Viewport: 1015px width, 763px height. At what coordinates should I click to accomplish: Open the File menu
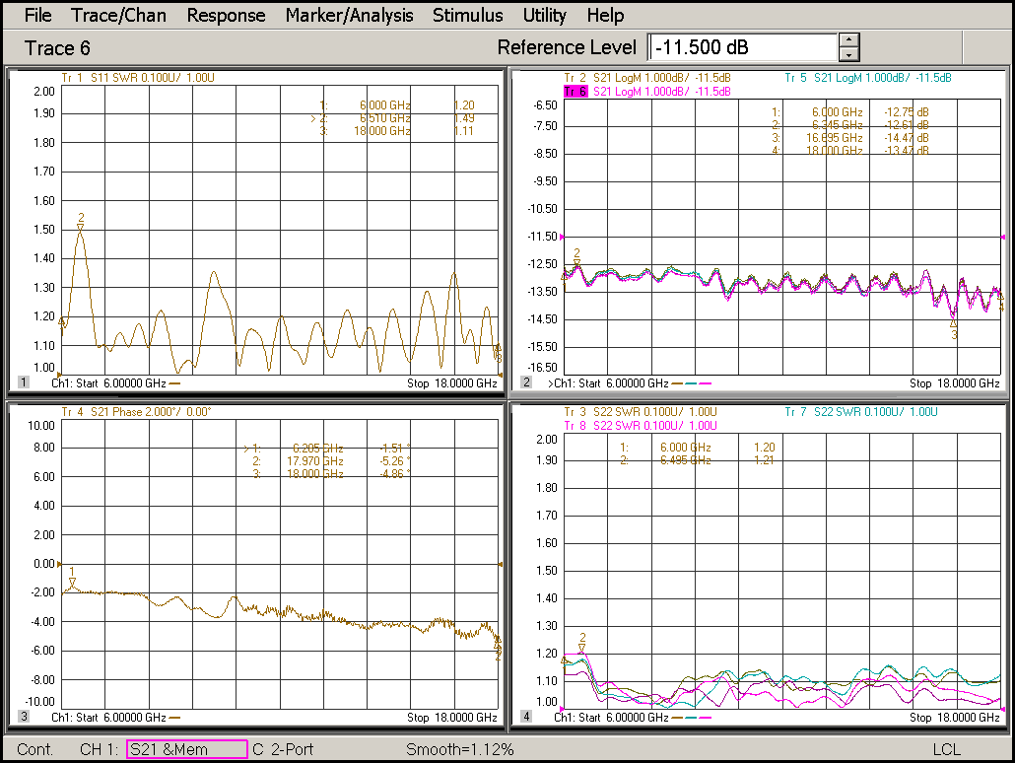[x=37, y=15]
